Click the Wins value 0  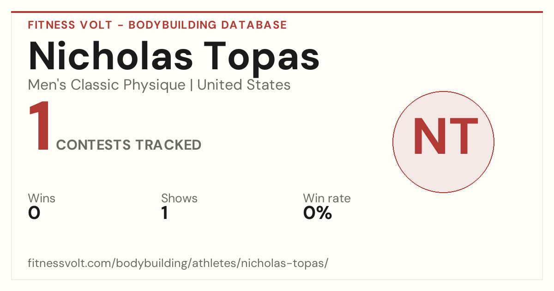pyautogui.click(x=34, y=213)
